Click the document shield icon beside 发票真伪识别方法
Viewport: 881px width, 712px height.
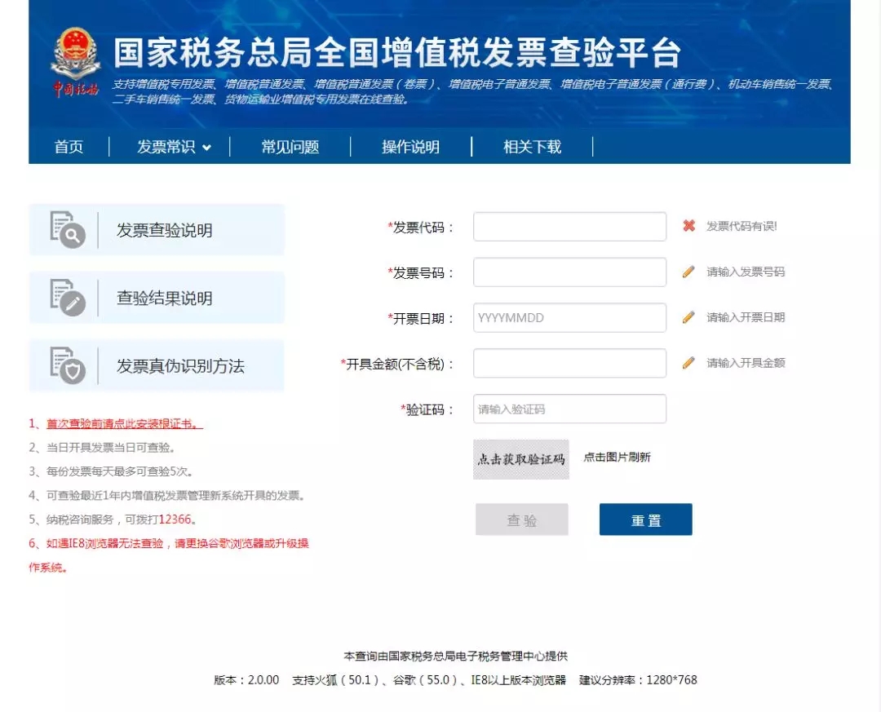pyautogui.click(x=68, y=365)
